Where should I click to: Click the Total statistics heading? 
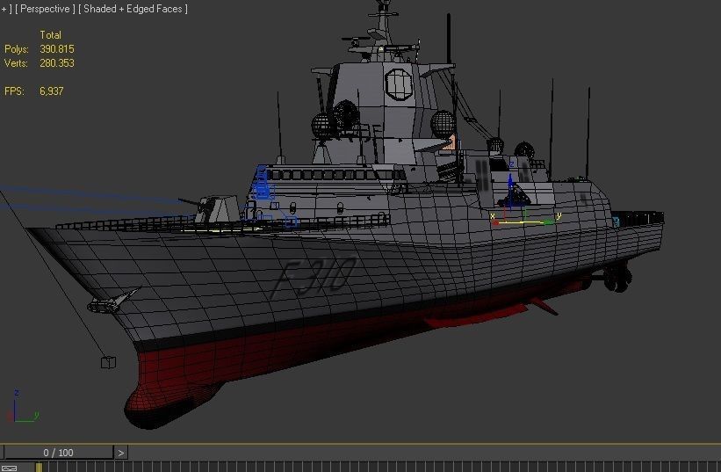pos(50,35)
